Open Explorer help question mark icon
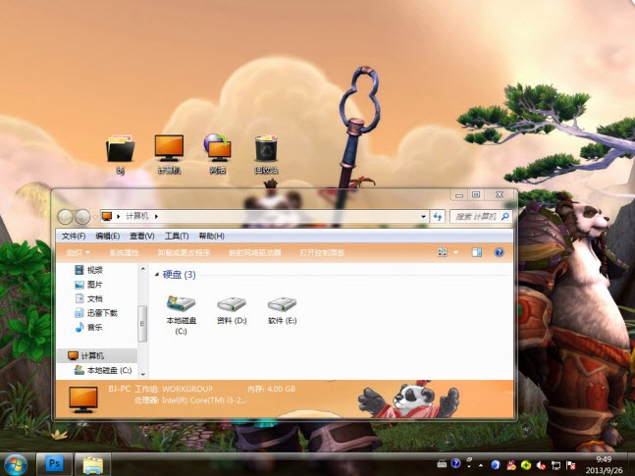 click(499, 252)
